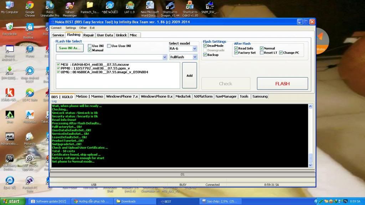Open the New Microsoft Word Document icon
365x205 pixels.
click(x=150, y=9)
